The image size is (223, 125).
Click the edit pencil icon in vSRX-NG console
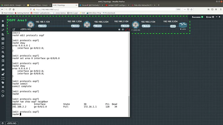click(14, 29)
